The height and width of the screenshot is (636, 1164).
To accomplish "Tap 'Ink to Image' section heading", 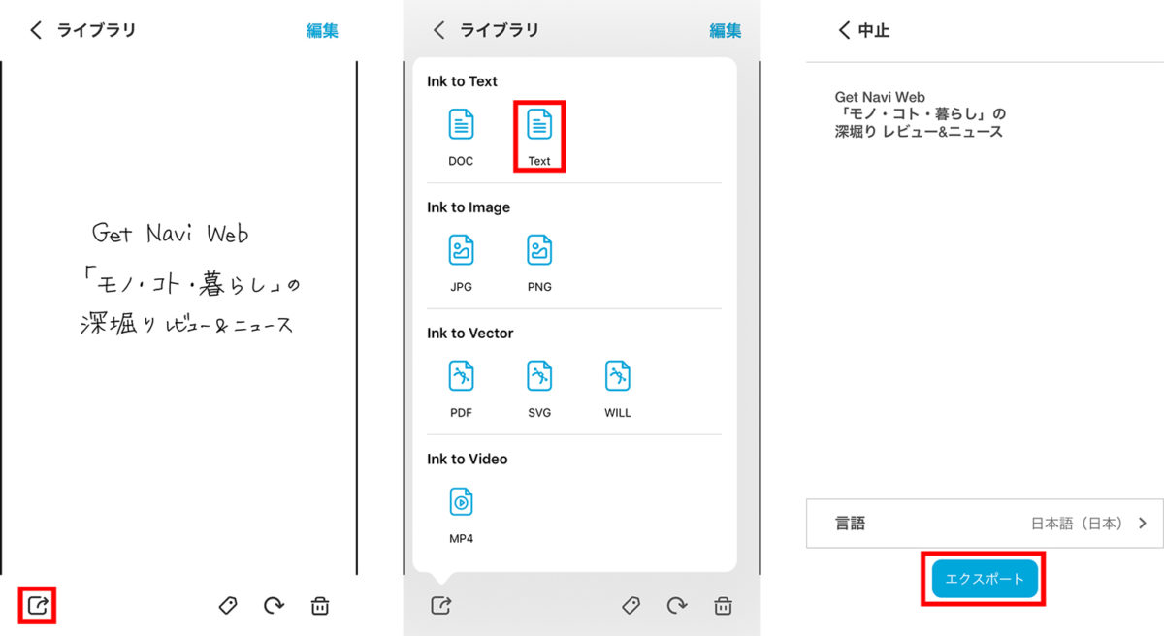I will click(x=469, y=207).
